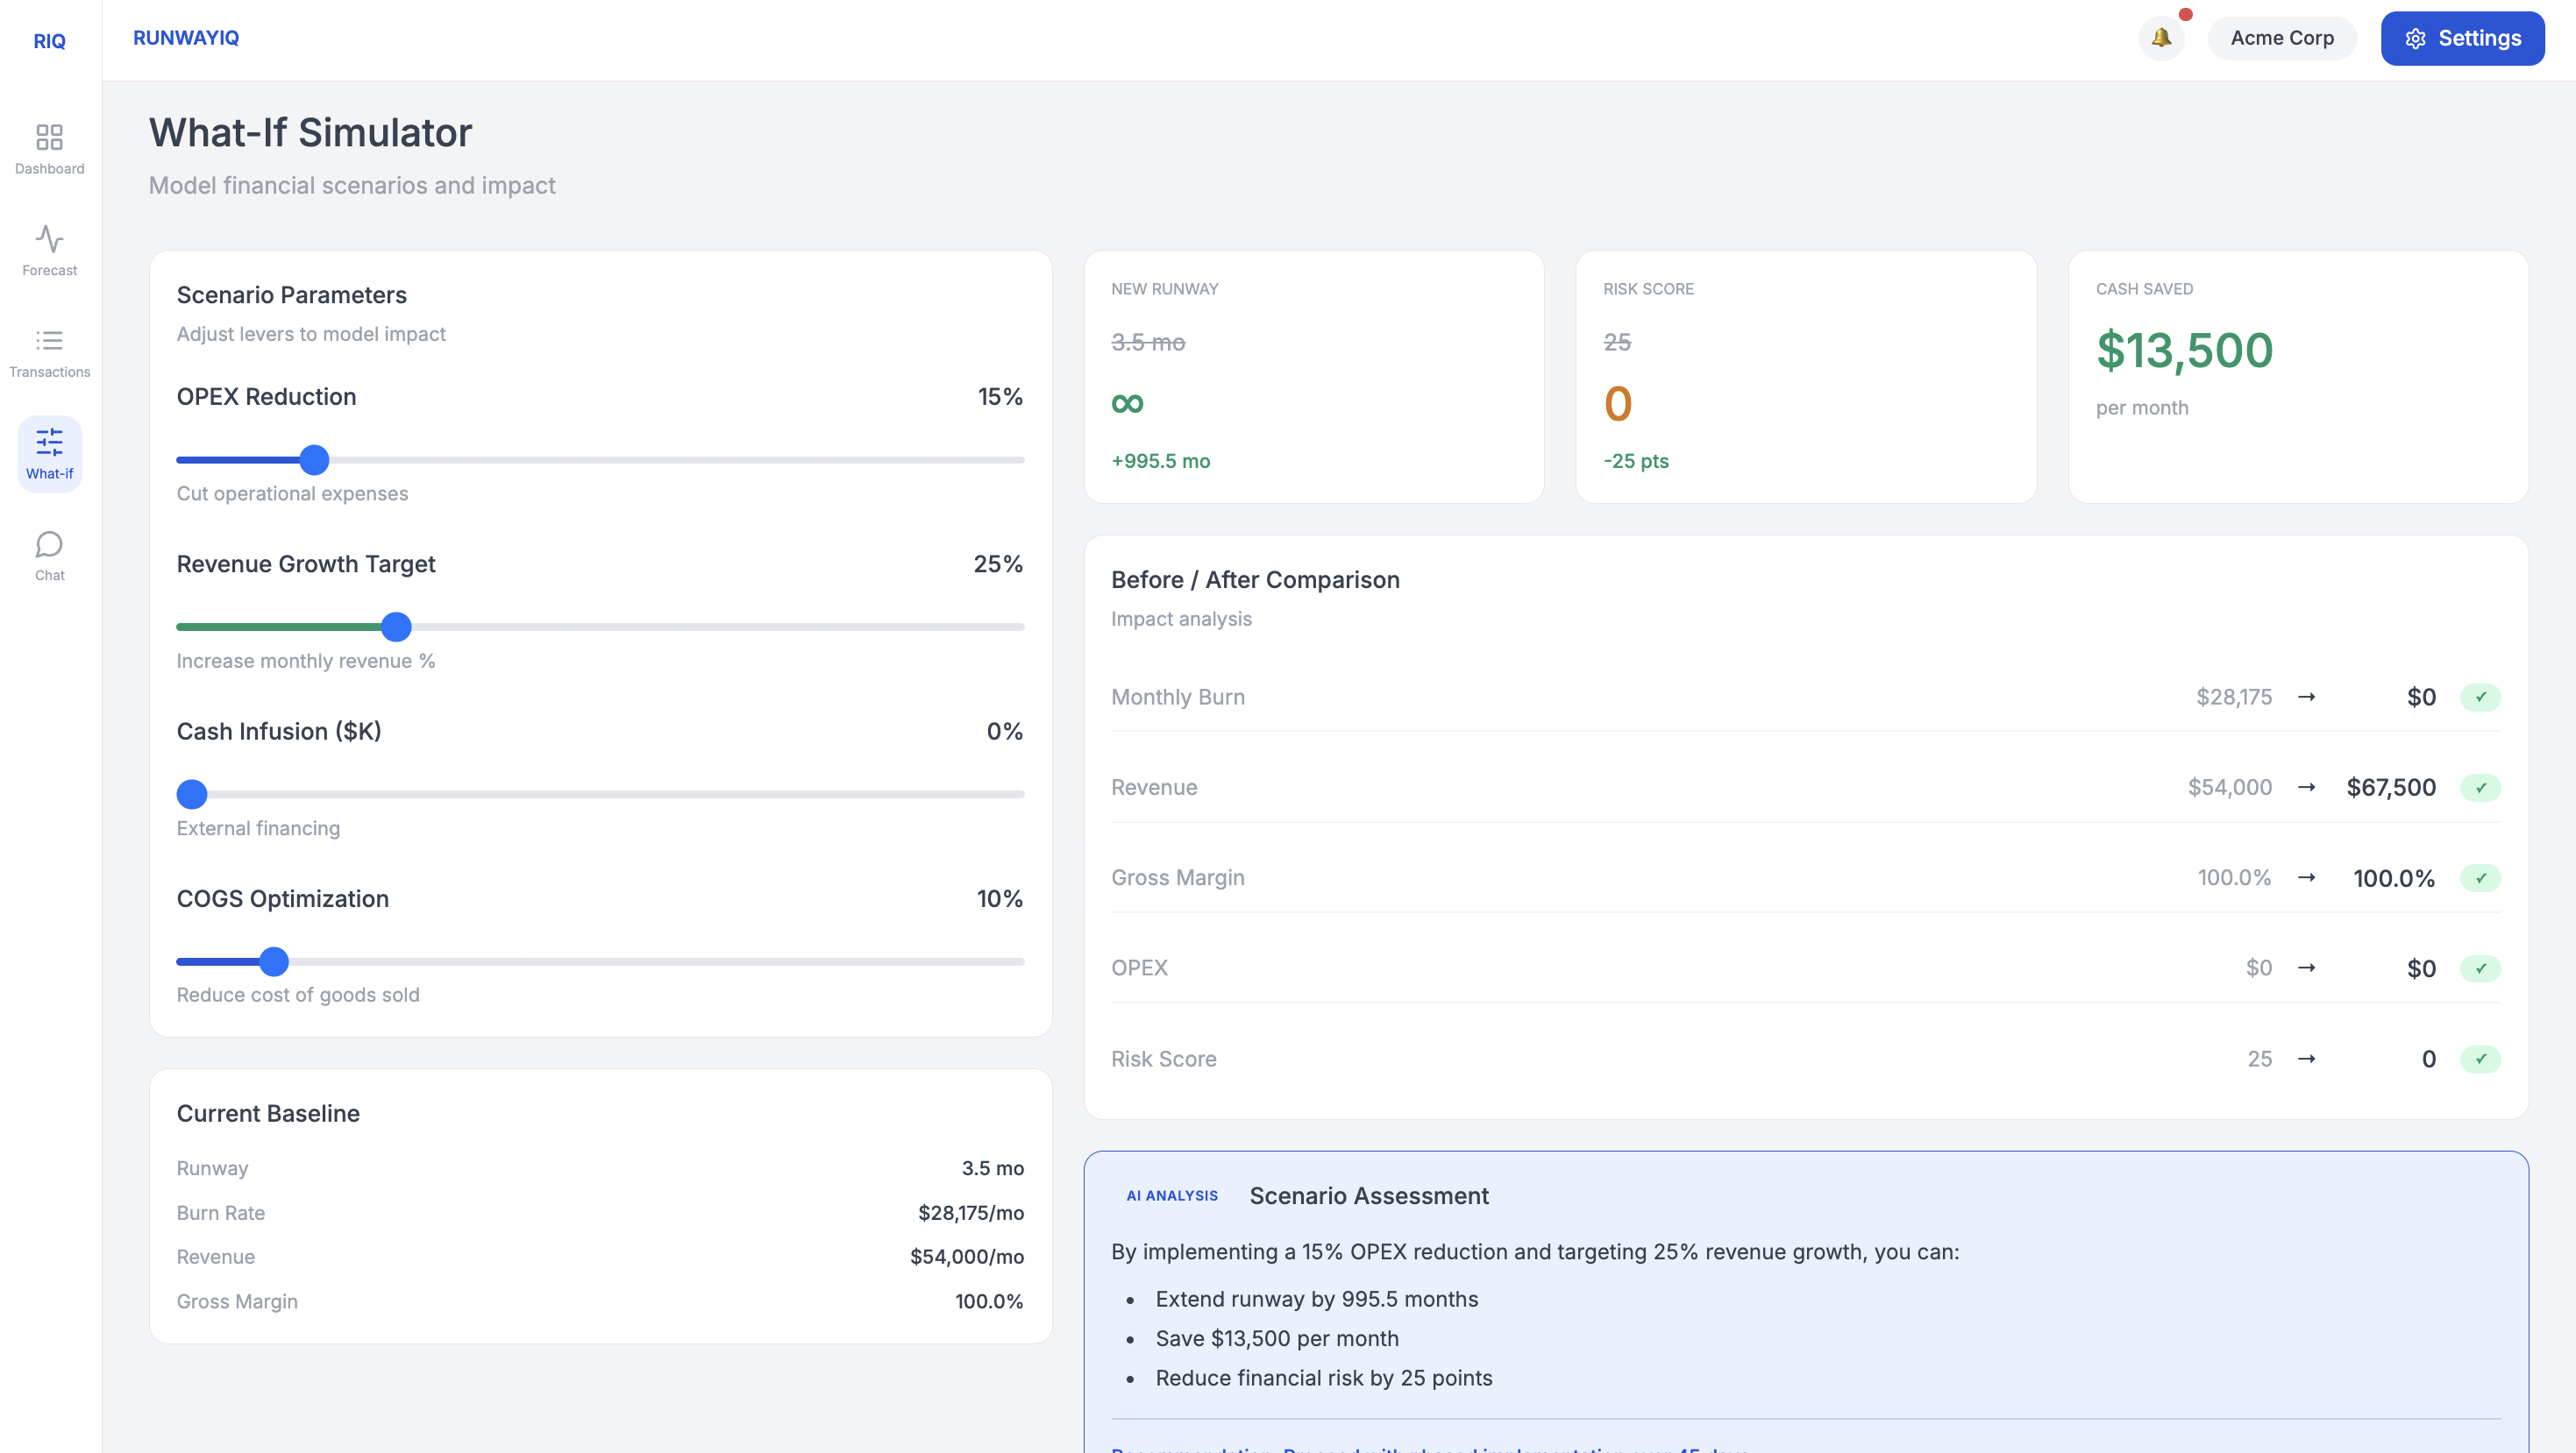Click the Cash Infusion slider handle
The height and width of the screenshot is (1453, 2576).
[192, 795]
